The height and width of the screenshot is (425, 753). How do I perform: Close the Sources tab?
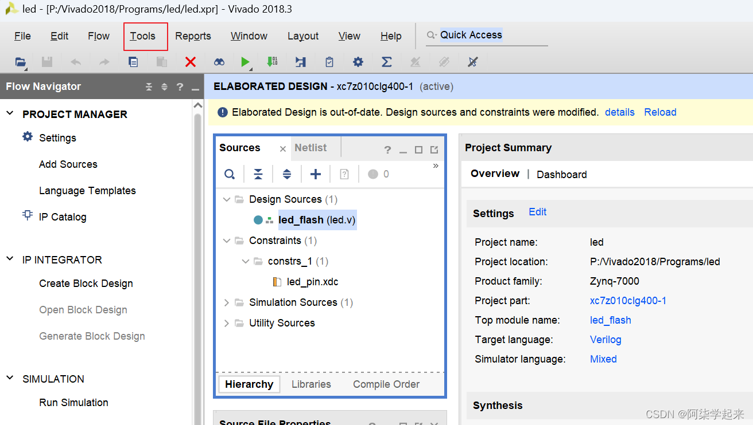pos(283,149)
